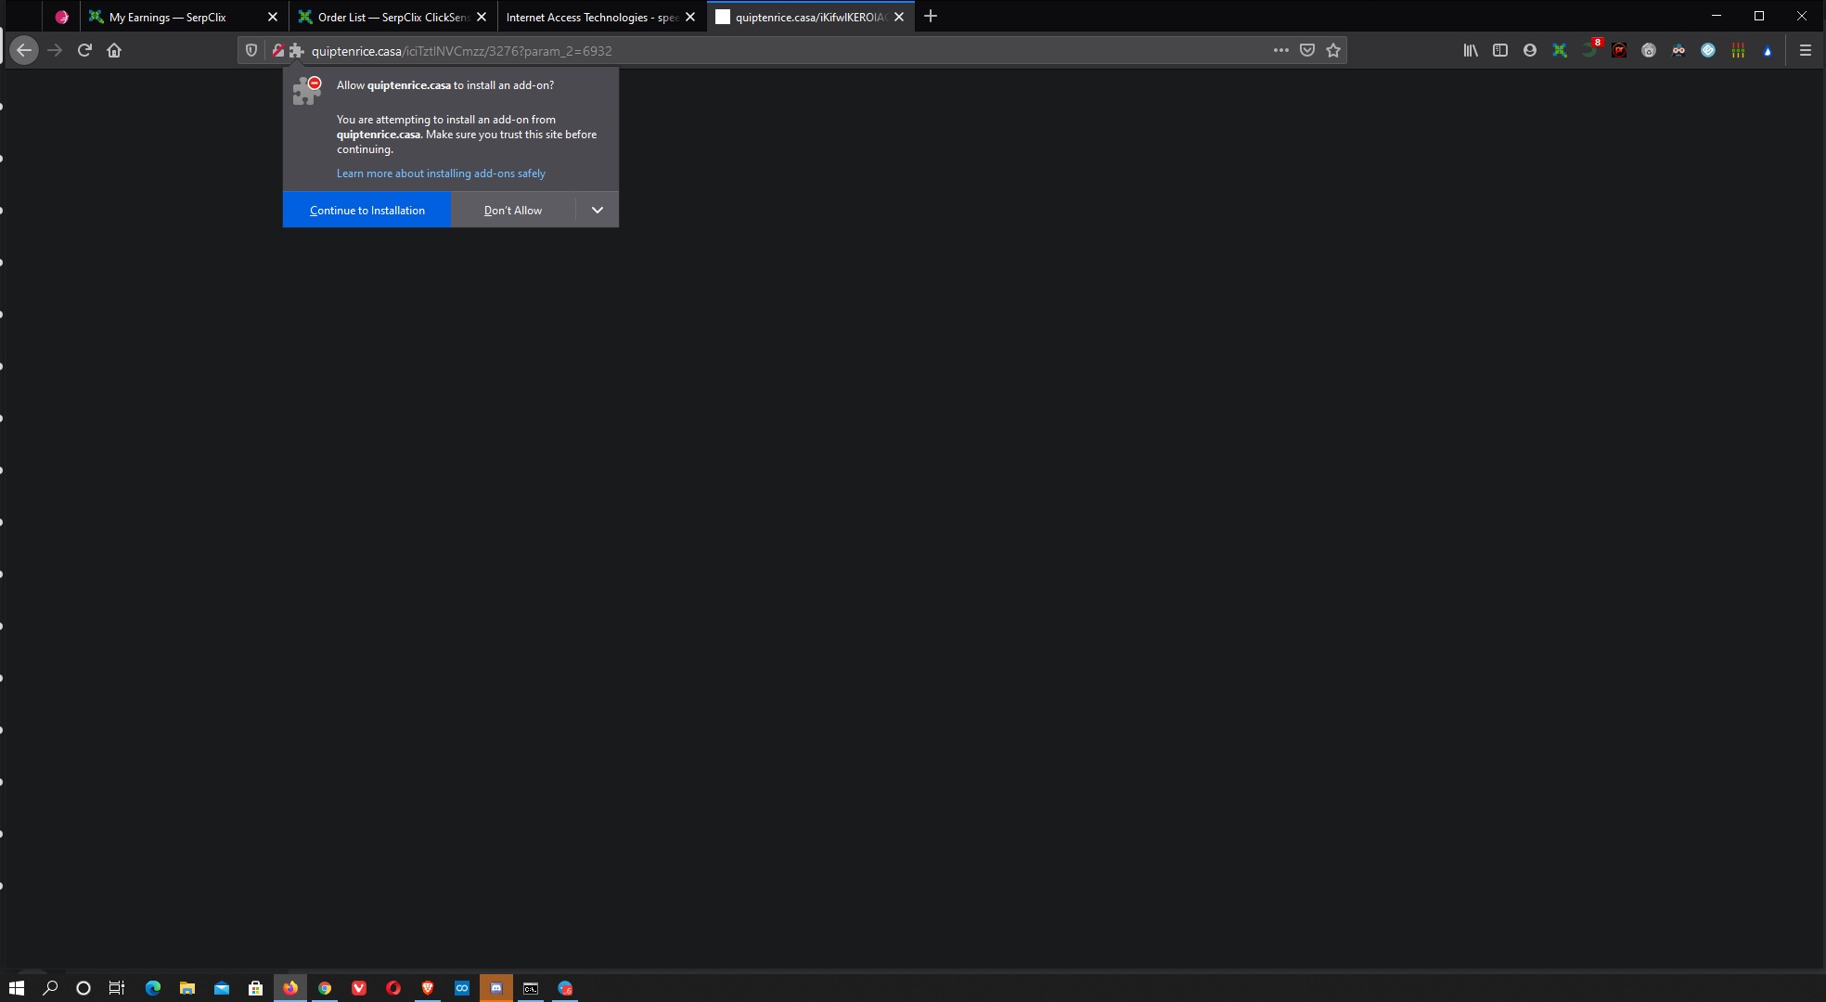Click the SerpClix extension icon

click(1560, 51)
